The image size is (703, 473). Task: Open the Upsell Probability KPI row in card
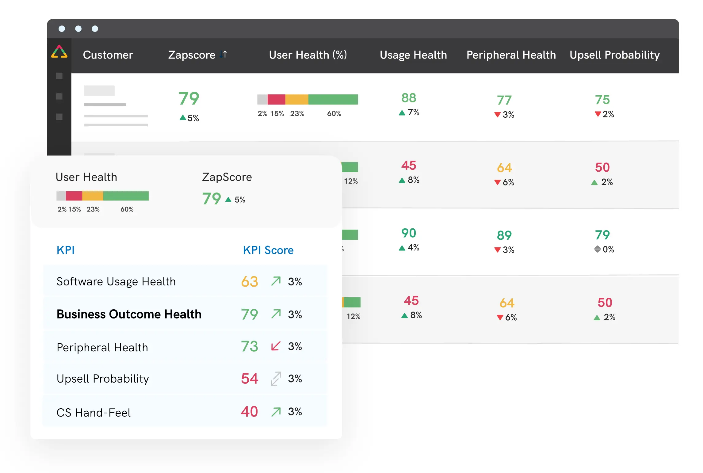coord(185,379)
